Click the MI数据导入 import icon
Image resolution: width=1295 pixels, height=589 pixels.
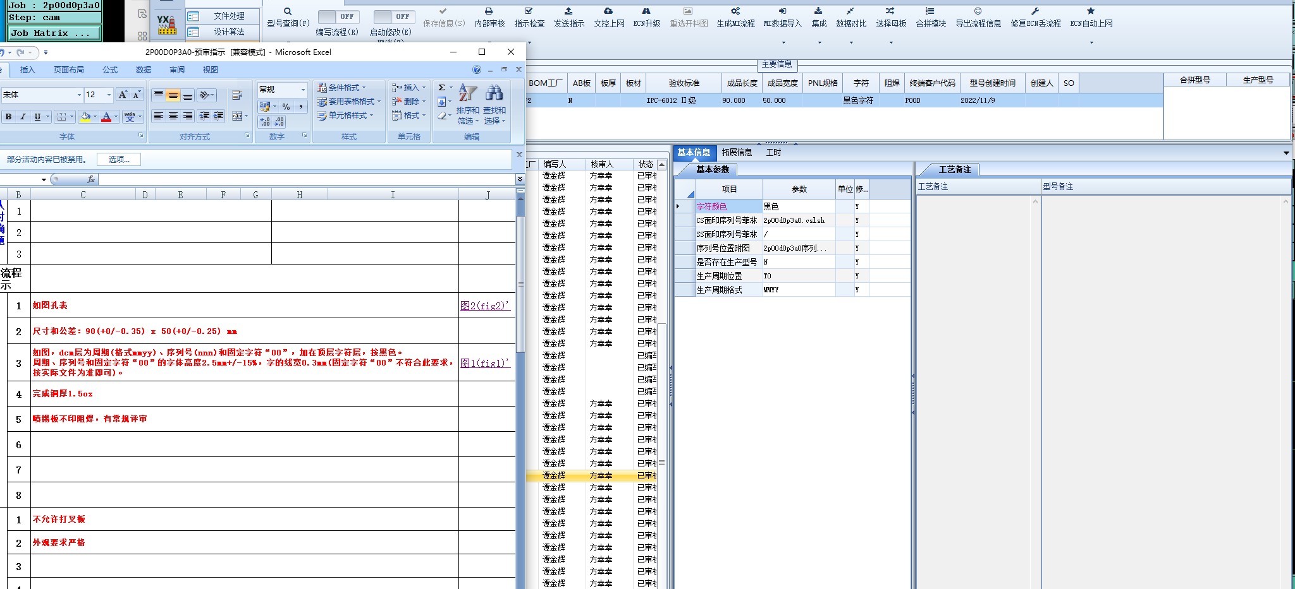(782, 11)
